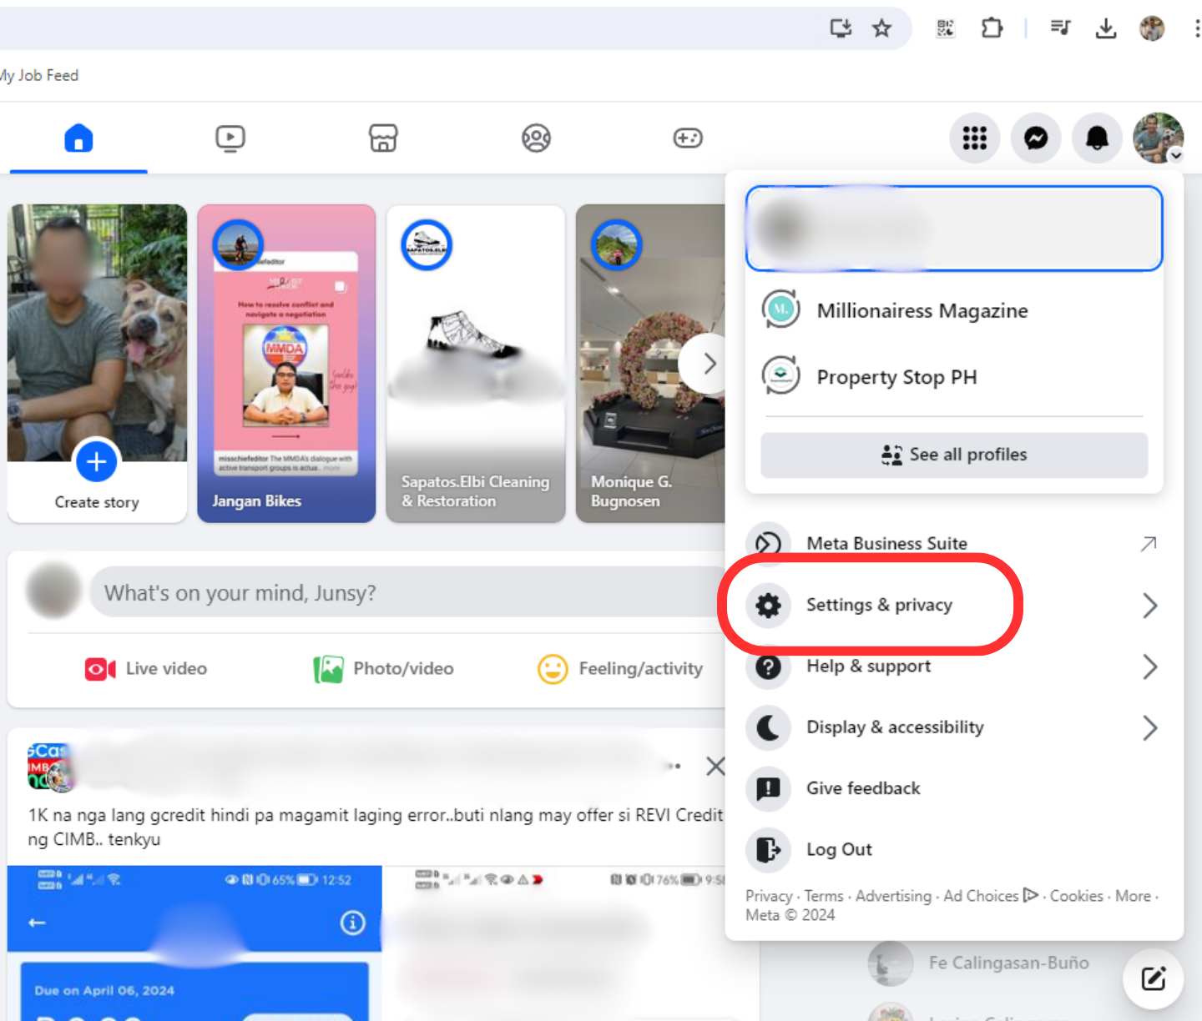The image size is (1202, 1021).
Task: Bookmark this page with the star icon
Action: (881, 28)
